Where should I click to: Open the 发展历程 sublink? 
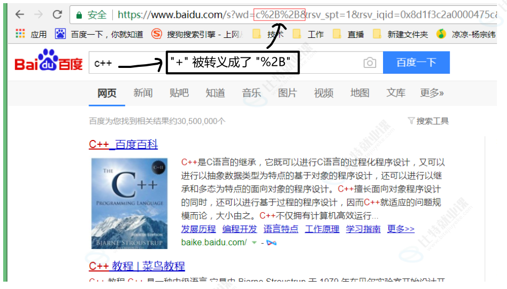[x=198, y=229]
